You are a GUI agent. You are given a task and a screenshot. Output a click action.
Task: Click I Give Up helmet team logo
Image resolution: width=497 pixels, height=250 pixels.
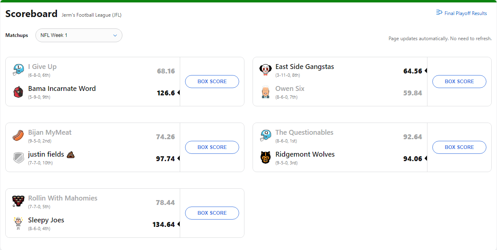click(x=18, y=70)
